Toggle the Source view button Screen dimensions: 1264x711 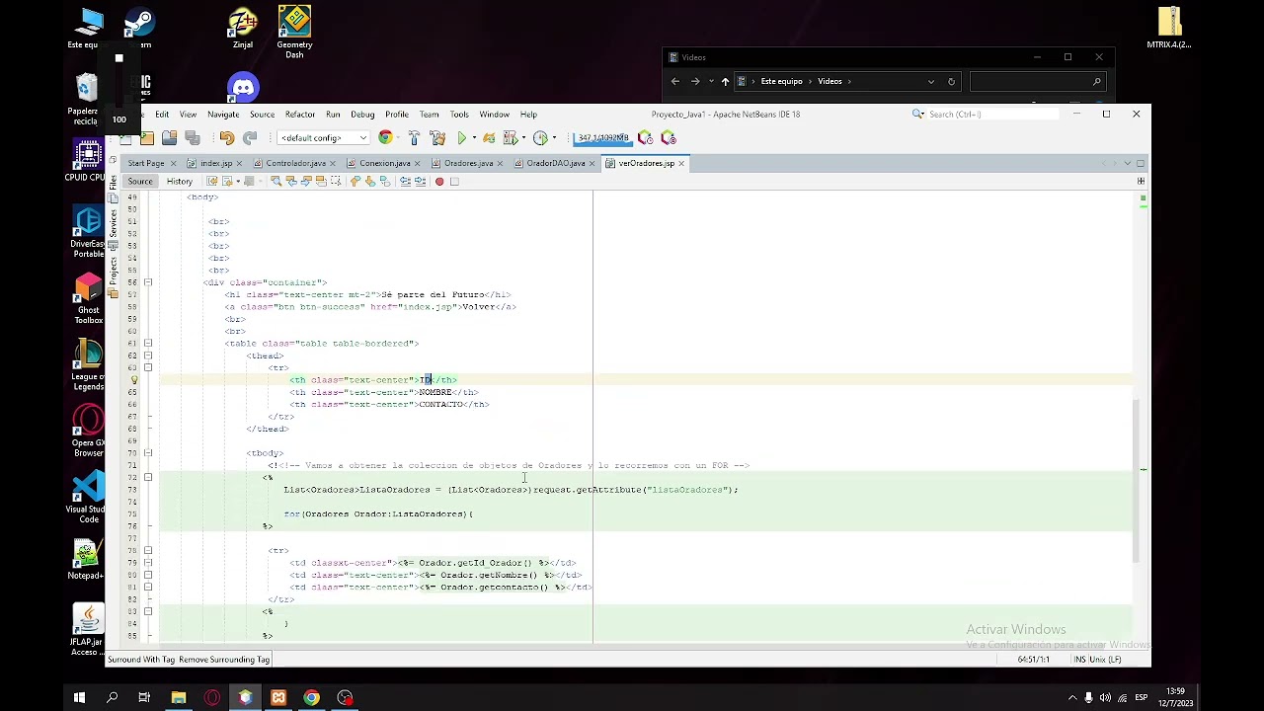click(140, 182)
